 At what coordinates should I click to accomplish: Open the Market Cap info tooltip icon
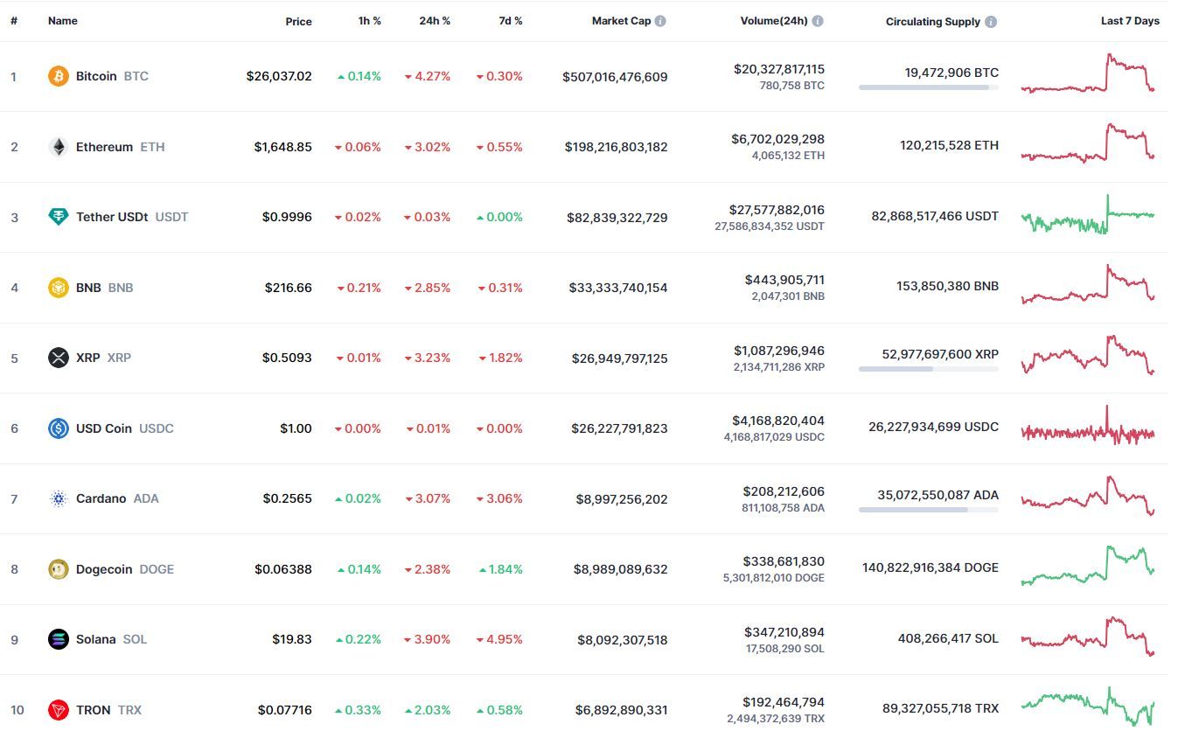click(660, 21)
